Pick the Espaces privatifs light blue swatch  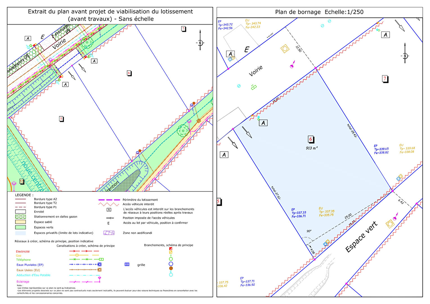20,233
